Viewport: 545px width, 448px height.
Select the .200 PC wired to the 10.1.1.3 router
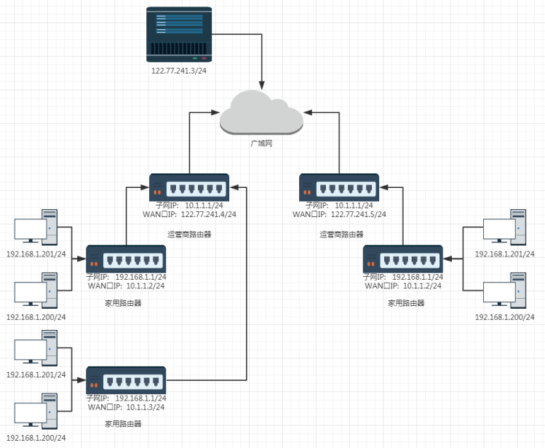tap(36, 412)
